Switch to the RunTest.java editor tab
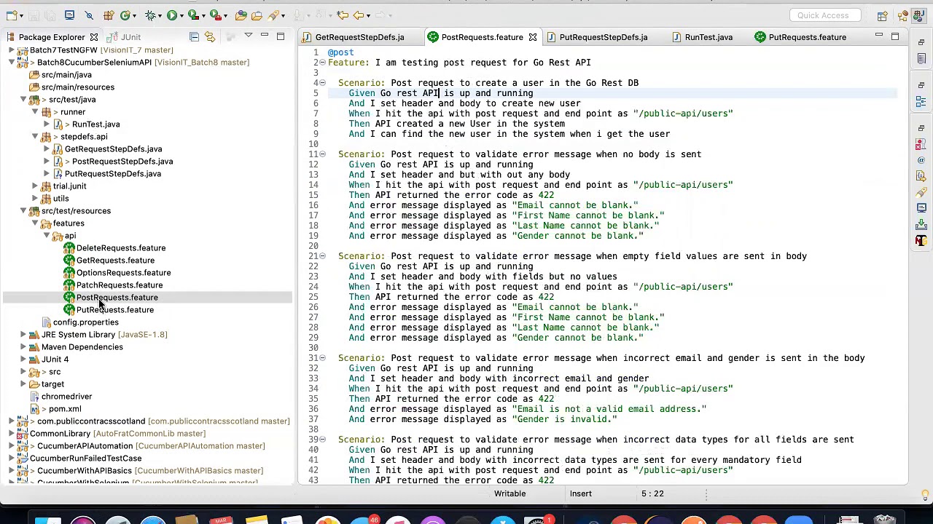The width and height of the screenshot is (933, 524). click(x=708, y=37)
